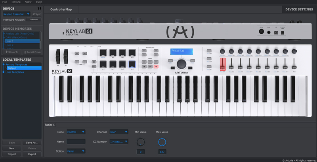Select the Chord button on the keyboard
Screen dimensions: 317x162
pos(77,53)
